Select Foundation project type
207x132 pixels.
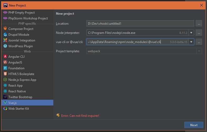click(27, 68)
